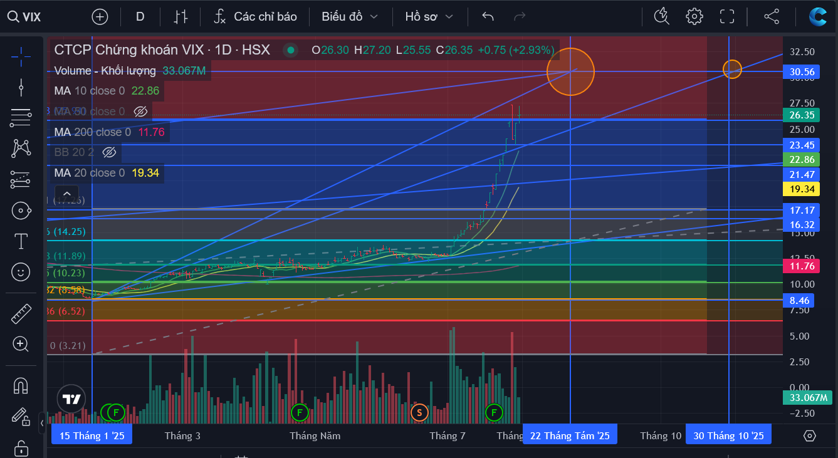Select the crosshair cursor tool
Image resolution: width=838 pixels, height=458 pixels.
[21, 56]
